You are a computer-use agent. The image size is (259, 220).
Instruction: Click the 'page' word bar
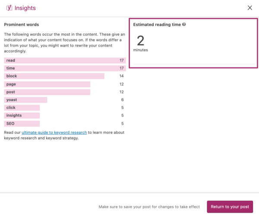point(47,84)
